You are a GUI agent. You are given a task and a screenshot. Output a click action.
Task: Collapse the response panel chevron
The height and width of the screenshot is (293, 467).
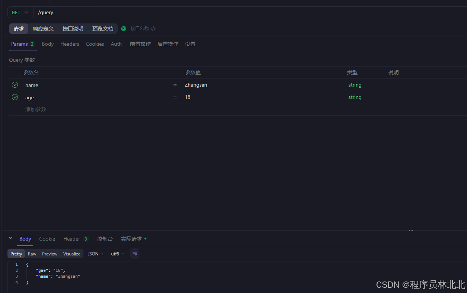coord(11,238)
